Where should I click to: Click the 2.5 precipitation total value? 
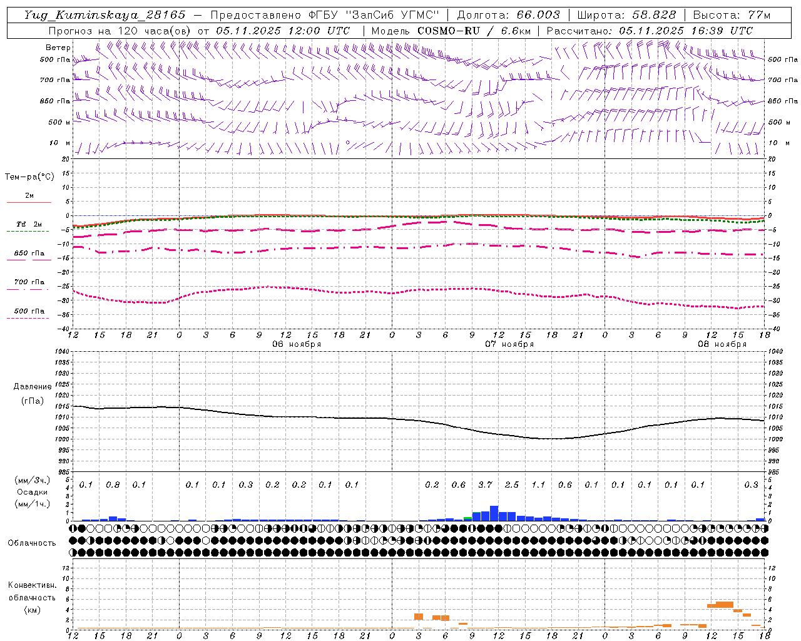(512, 485)
